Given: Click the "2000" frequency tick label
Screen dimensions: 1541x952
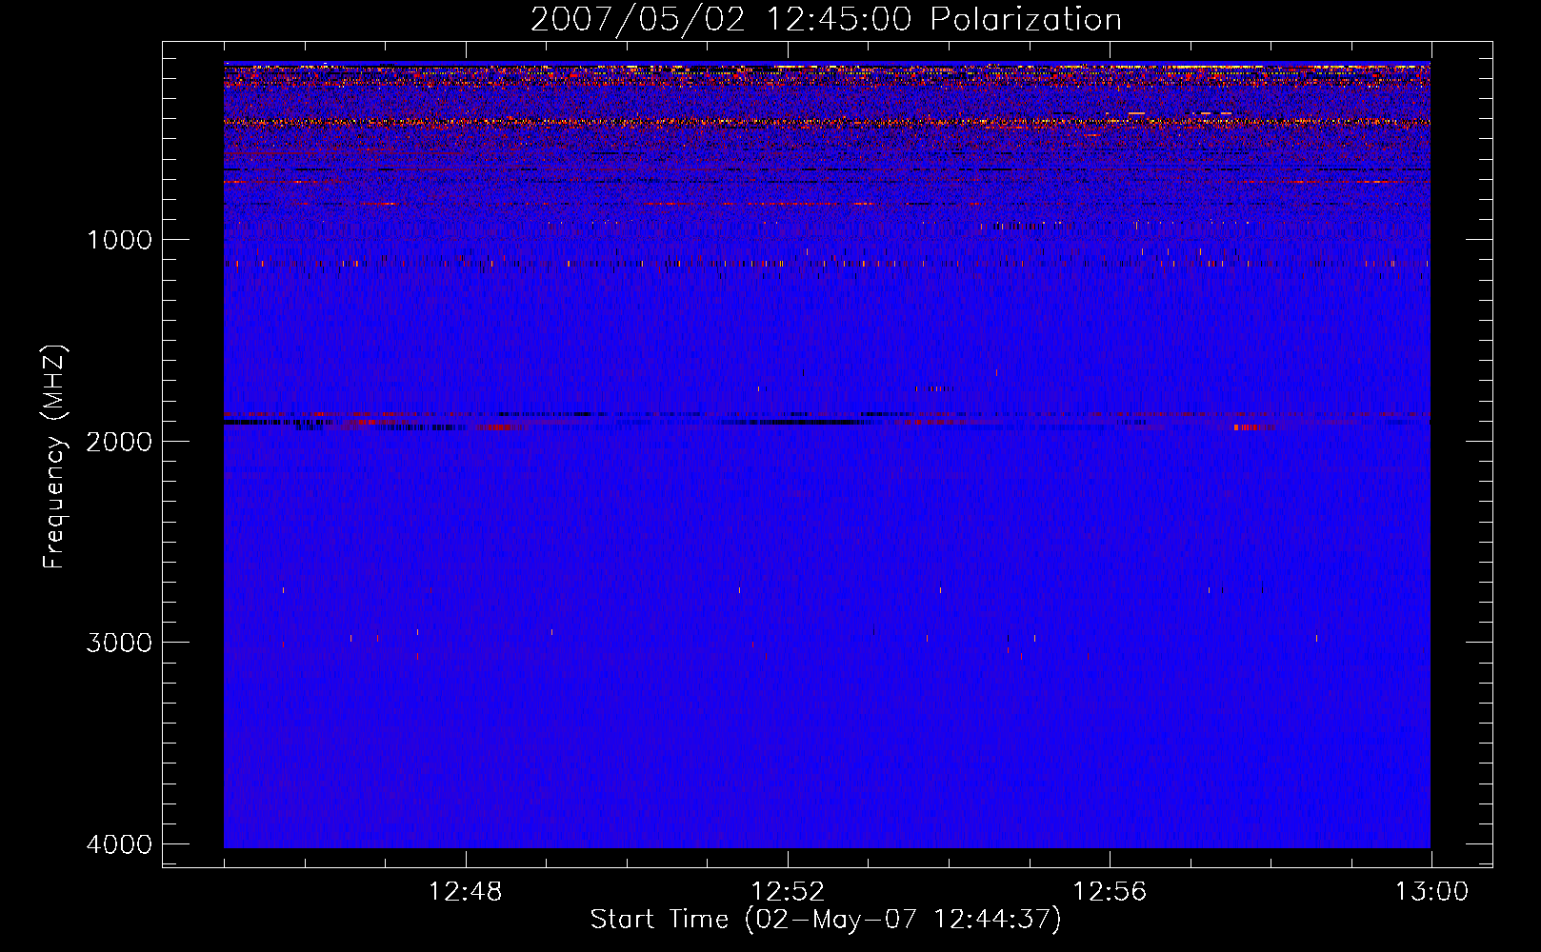Looking at the screenshot, I should (119, 441).
